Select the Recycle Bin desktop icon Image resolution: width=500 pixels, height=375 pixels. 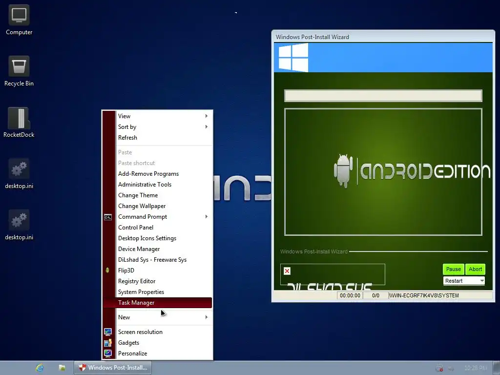pyautogui.click(x=19, y=71)
